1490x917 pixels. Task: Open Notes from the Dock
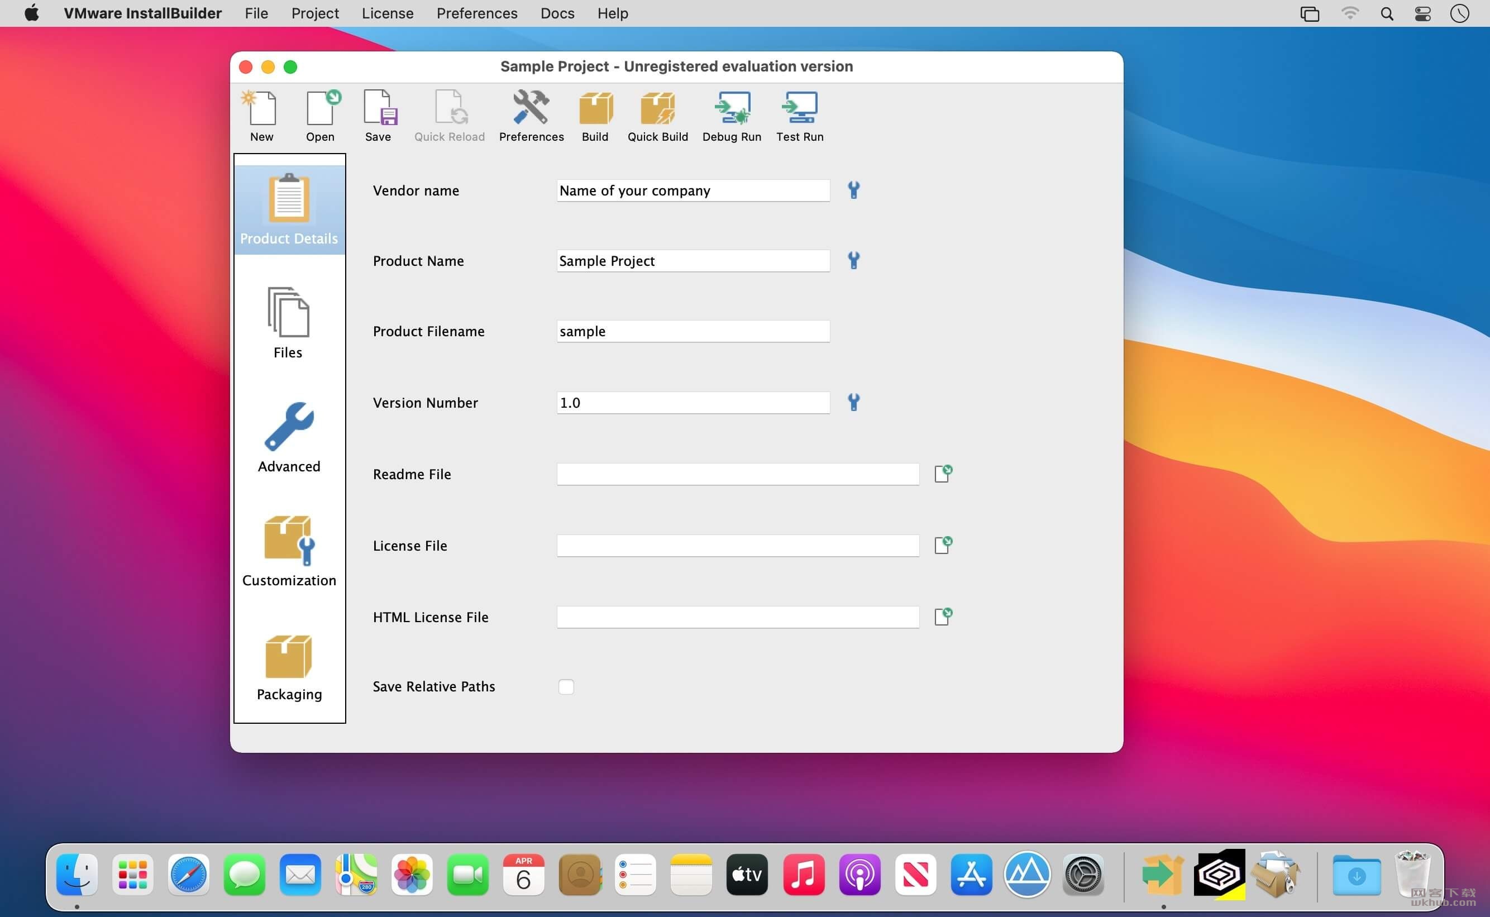tap(691, 875)
